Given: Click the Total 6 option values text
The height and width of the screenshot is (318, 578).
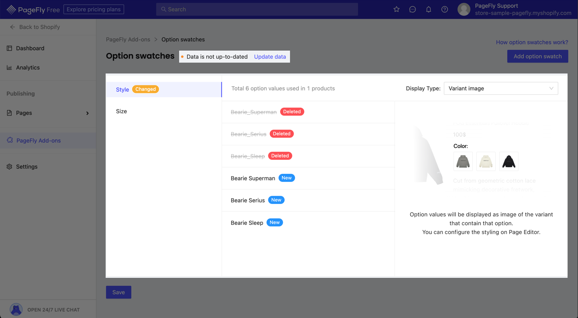Looking at the screenshot, I should coord(283,88).
